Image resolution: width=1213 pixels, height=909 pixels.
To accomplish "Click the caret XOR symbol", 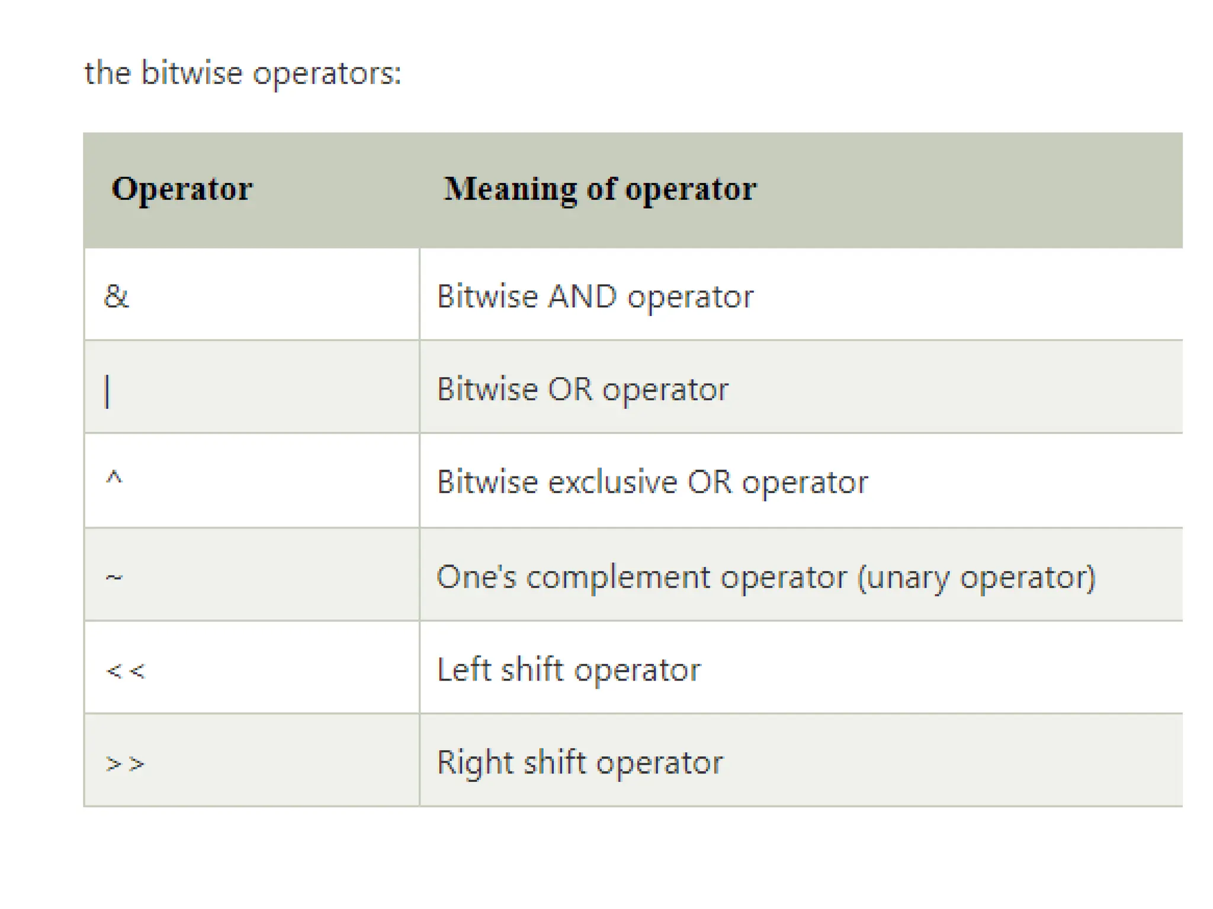I will click(x=114, y=477).
